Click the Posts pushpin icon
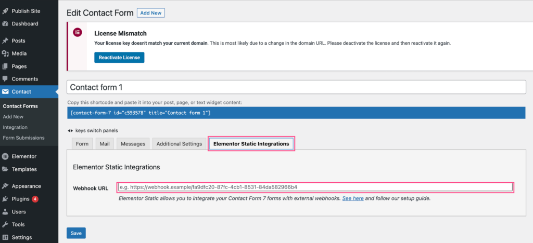Screen dimensions: 533x243 5,40
